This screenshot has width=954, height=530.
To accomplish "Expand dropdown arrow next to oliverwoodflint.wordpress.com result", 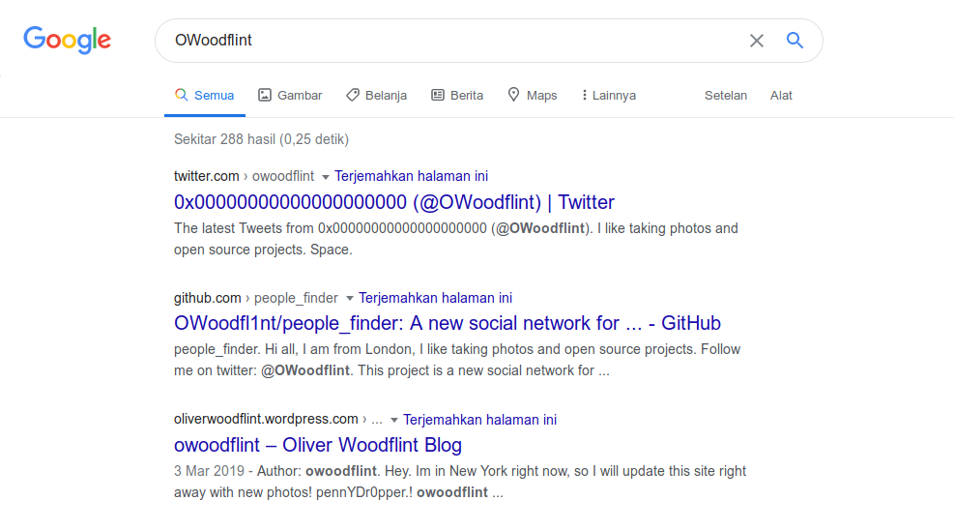I will (x=394, y=420).
